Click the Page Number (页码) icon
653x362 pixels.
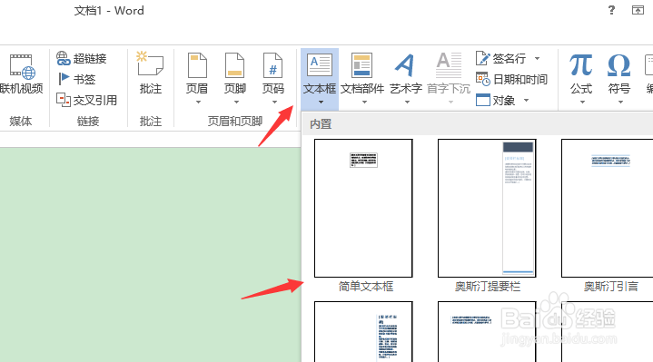273,65
